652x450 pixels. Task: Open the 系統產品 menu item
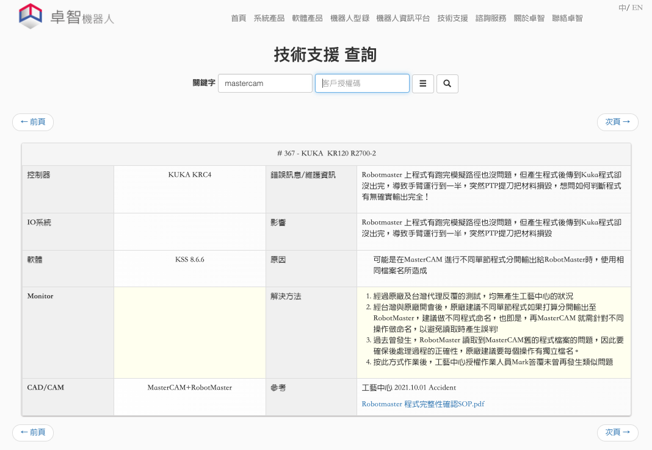(x=269, y=18)
